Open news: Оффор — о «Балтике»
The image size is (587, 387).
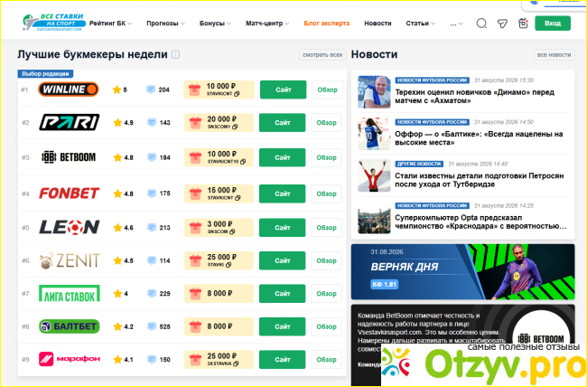[x=479, y=138]
